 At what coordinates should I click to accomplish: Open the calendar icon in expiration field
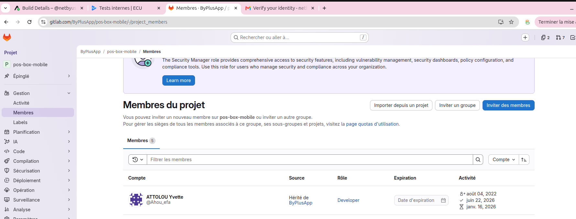[443, 200]
